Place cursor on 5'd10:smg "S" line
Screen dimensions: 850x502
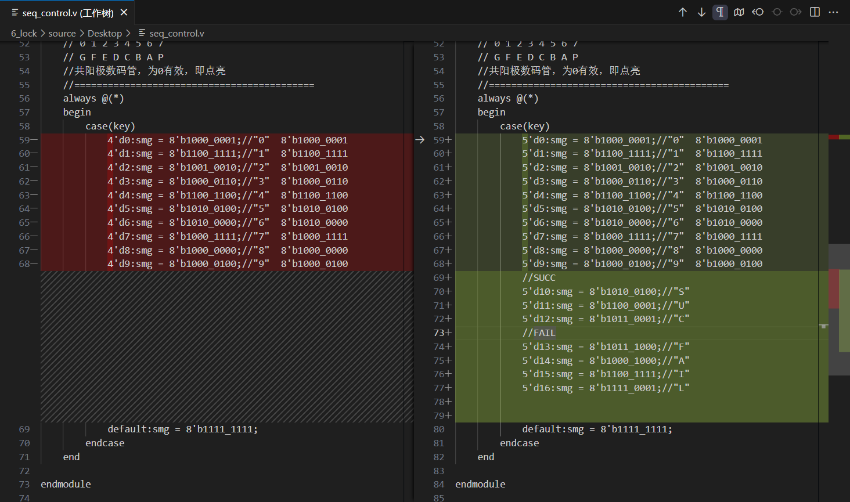pyautogui.click(x=606, y=291)
